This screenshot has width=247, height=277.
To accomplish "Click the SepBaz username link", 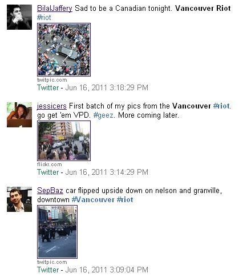I will coord(50,191).
